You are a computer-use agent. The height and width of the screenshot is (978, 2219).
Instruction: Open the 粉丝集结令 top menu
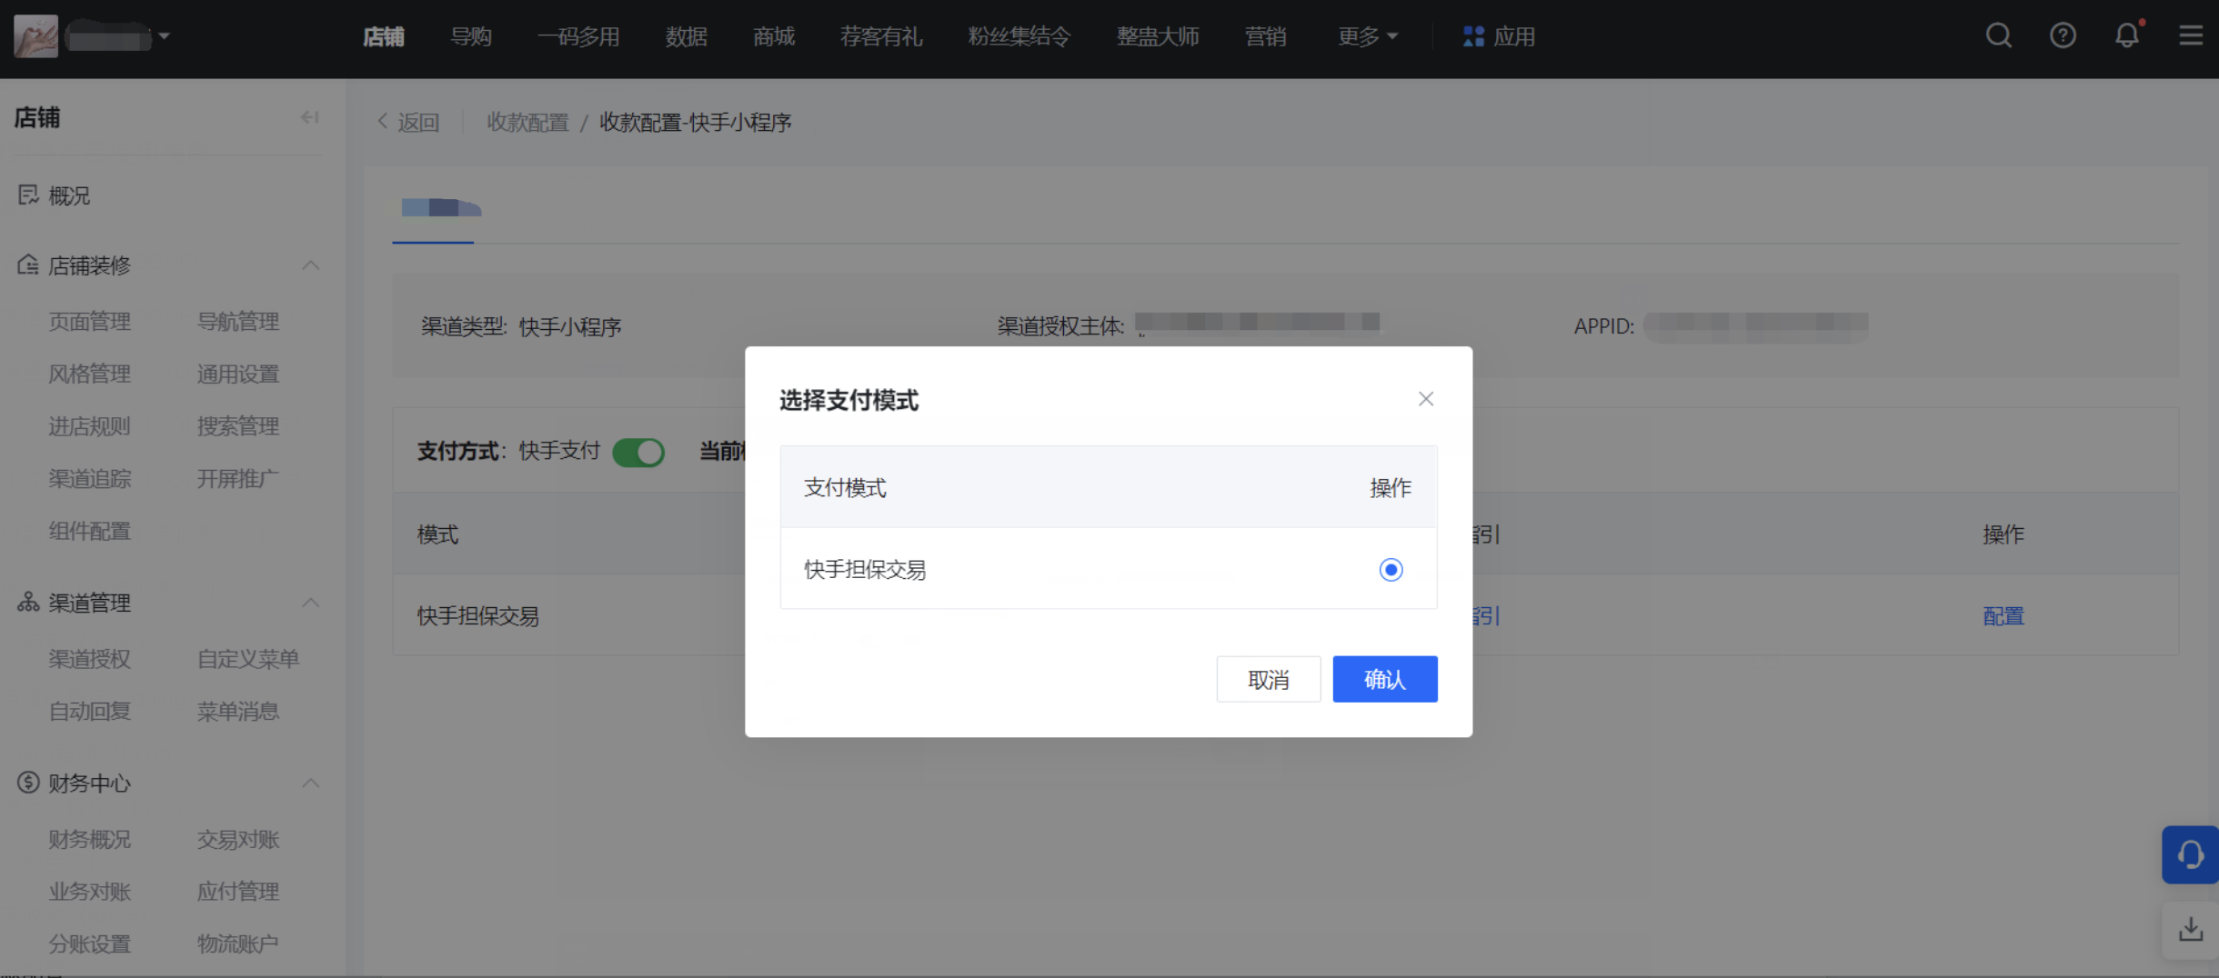tap(1019, 36)
